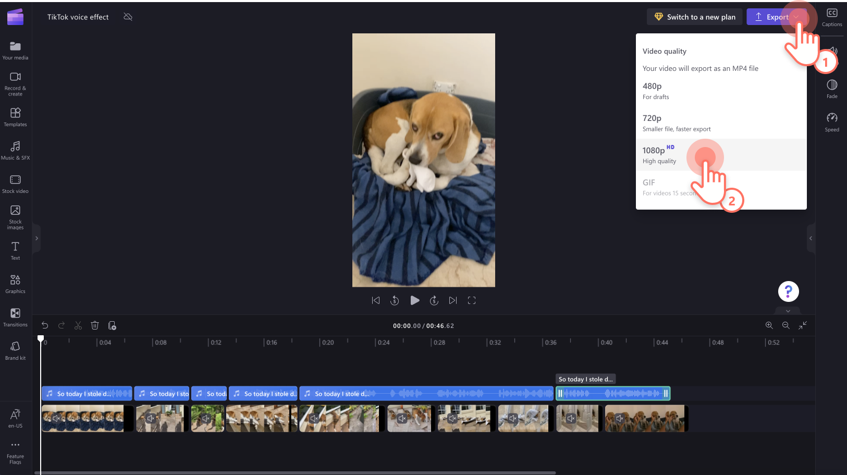Select the green-outlined audio clip

[613, 394]
